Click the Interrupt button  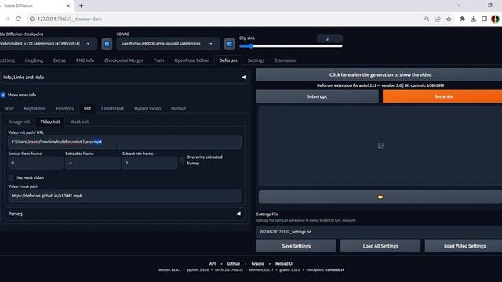317,96
